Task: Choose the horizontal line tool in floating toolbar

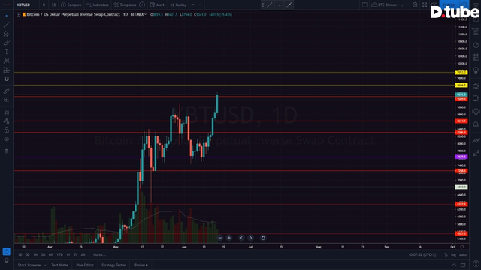Action: coord(279,5)
